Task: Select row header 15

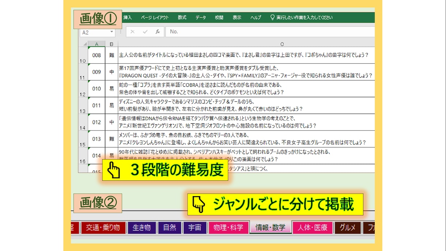Action: [x=83, y=139]
